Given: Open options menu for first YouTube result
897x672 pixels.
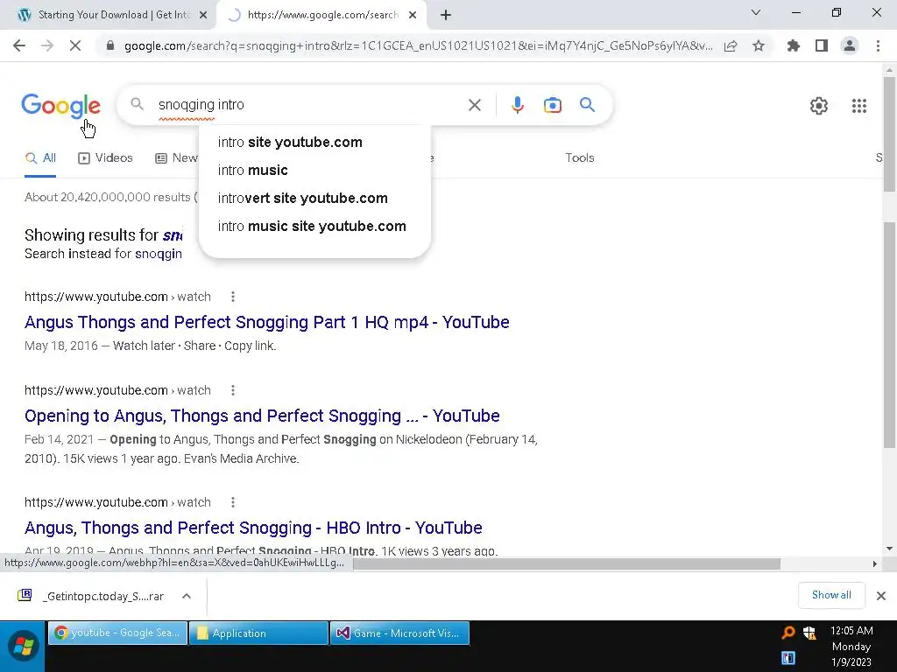Looking at the screenshot, I should 232,297.
